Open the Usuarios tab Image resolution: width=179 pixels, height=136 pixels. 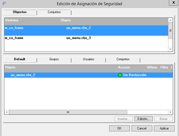[88, 59]
